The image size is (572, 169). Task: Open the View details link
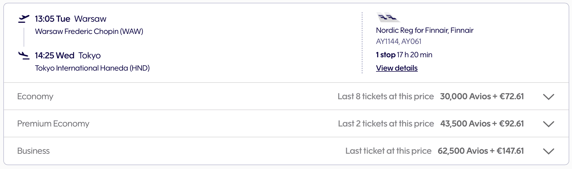pyautogui.click(x=397, y=68)
